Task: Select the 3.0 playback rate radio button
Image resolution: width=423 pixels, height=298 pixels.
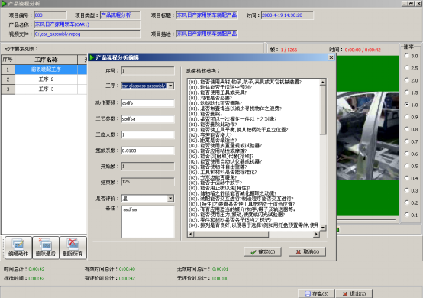Action: tap(407, 55)
